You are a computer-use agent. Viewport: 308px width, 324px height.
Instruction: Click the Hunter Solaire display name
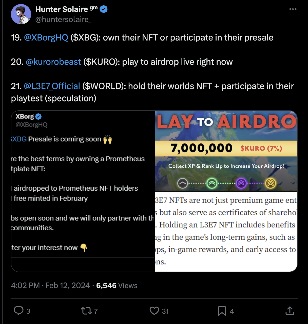click(x=62, y=9)
